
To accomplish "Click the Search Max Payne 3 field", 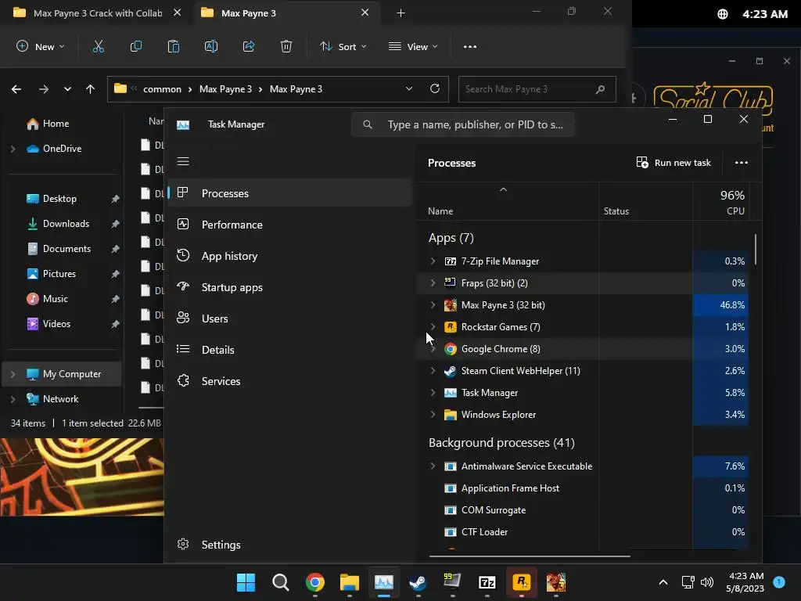I will click(x=537, y=89).
